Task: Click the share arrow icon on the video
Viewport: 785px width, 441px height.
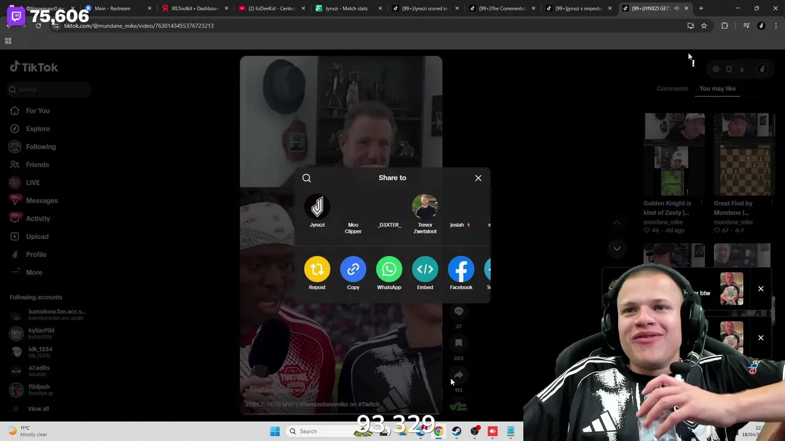Action: pyautogui.click(x=458, y=375)
